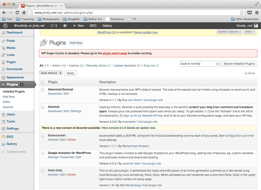Click the Add New button beside Plugins heading

pos(76,43)
